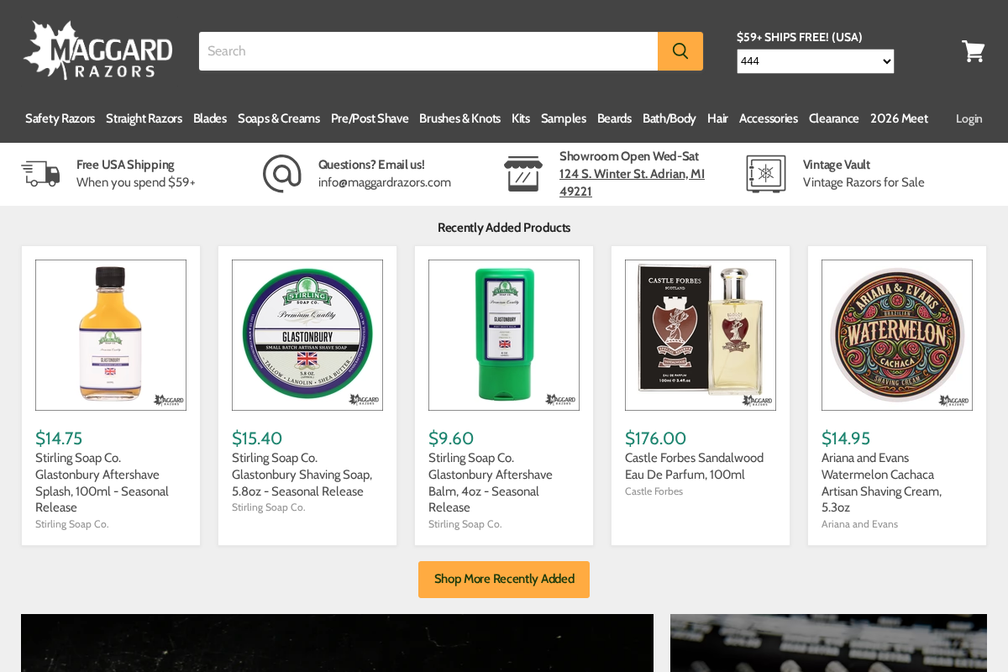
Task: Click the Stirling Glastonbury Aftershave Splash photo
Action: (110, 334)
